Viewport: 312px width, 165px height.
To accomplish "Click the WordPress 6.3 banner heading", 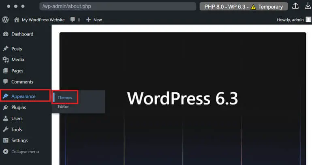I will 182,98.
